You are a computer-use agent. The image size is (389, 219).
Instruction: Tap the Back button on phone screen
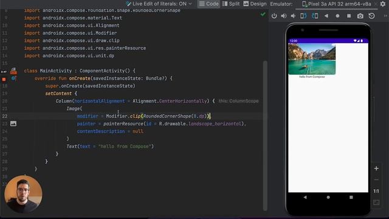pos(305,197)
